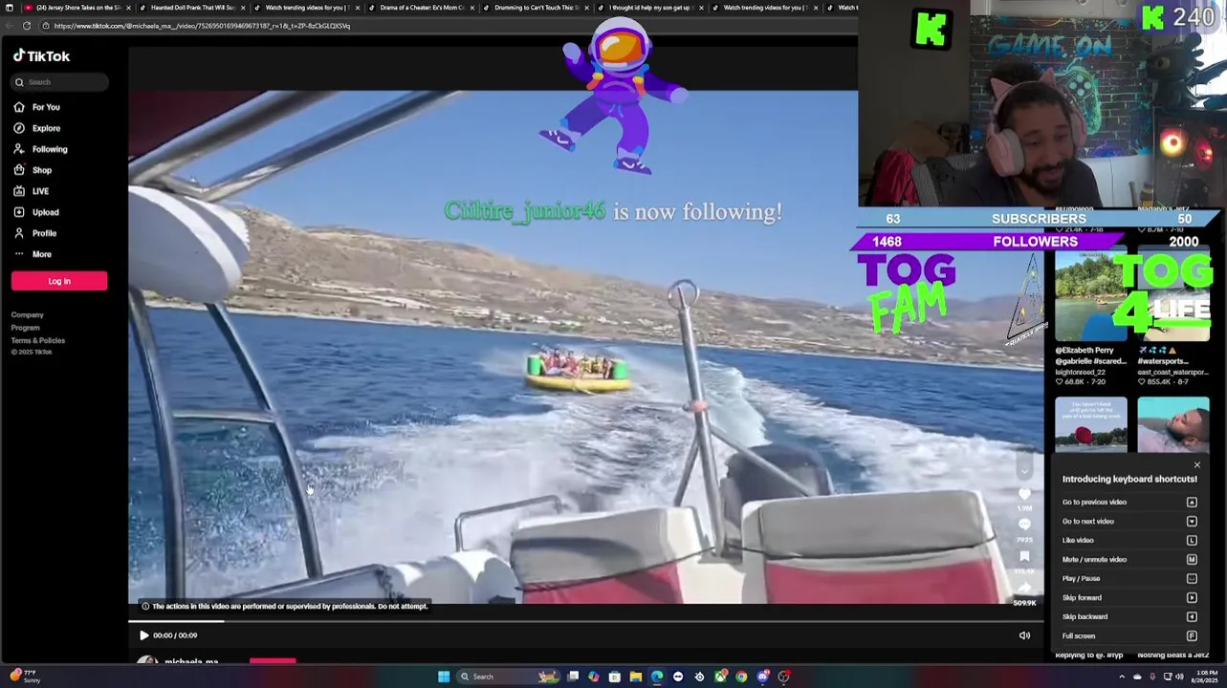The height and width of the screenshot is (688, 1227).
Task: Open the Upload page
Action: click(36, 212)
